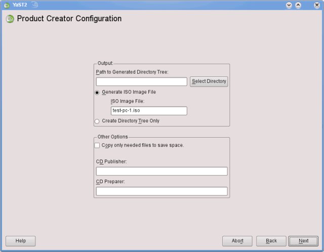This screenshot has height=252, width=324.
Task: Select Create Directory Tree Only option
Action: coord(97,121)
